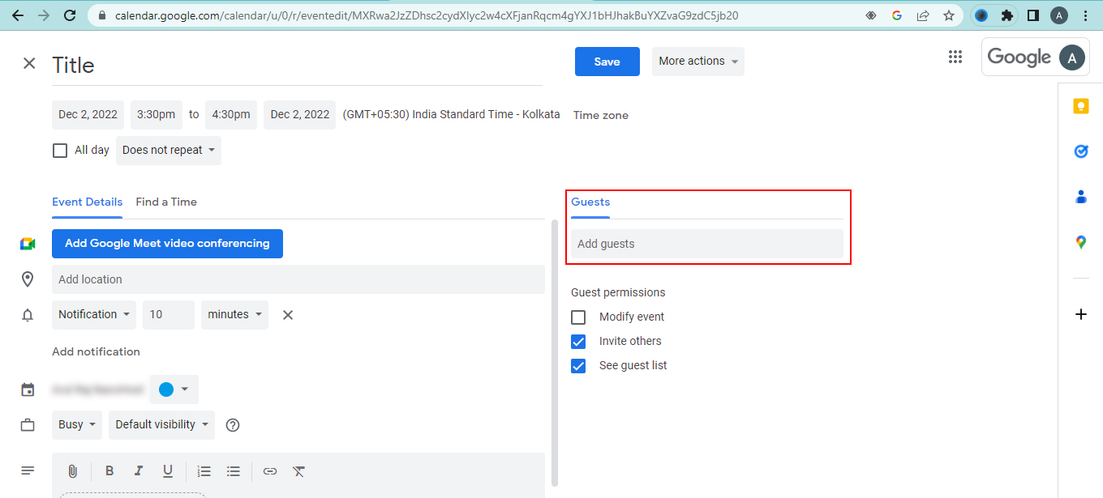Attach a file using the paperclip icon
This screenshot has height=498, width=1103.
click(x=73, y=470)
